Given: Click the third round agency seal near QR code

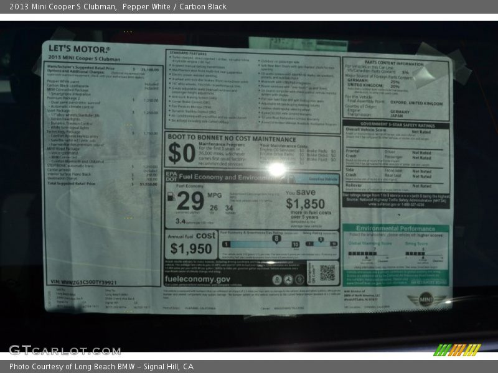Looking at the screenshot, I should 299,280.
